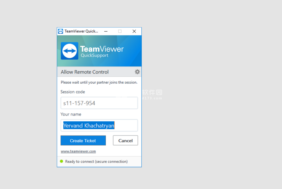Click the disabled maximize button
The image size is (282, 189).
120,31
